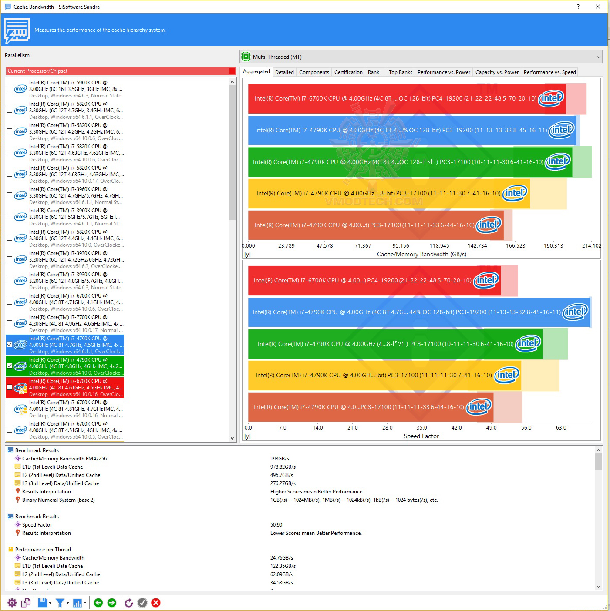Select the i7-5820K 4.4GHz, 4.4GHz IMC row
The image size is (610, 611).
pyautogui.click(x=65, y=238)
